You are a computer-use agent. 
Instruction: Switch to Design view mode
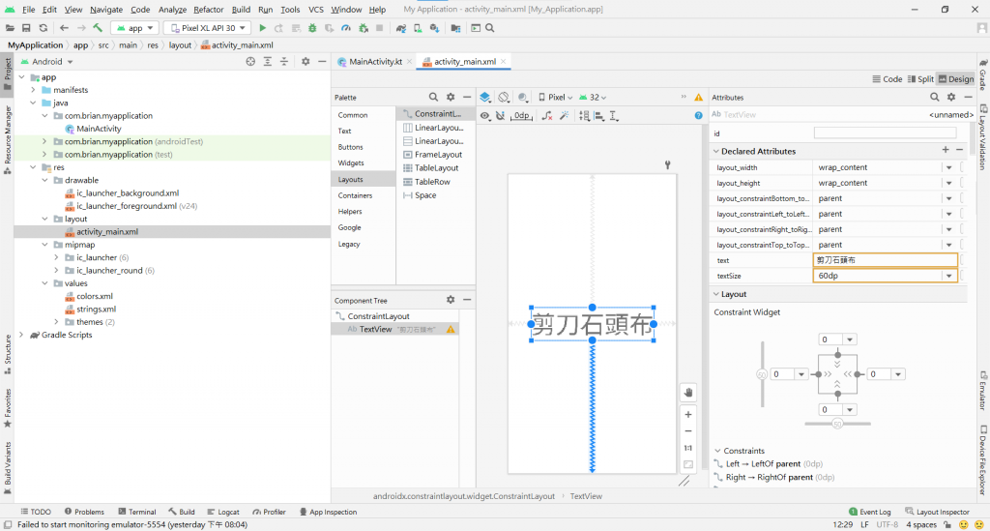pos(956,79)
